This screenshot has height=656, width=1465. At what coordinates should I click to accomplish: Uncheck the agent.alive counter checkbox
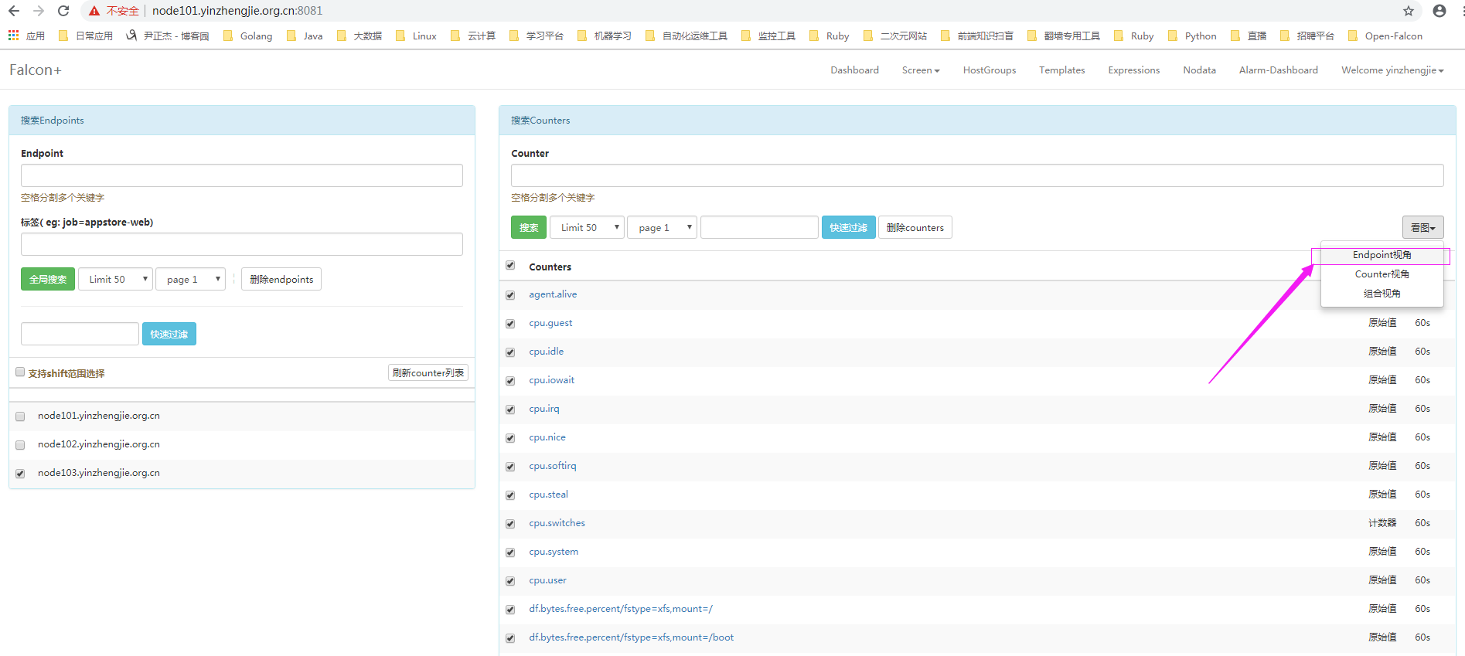510,295
